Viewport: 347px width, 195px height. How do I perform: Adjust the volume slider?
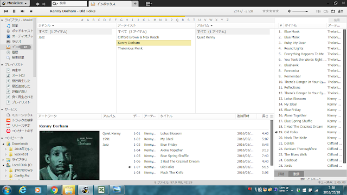tap(300, 11)
